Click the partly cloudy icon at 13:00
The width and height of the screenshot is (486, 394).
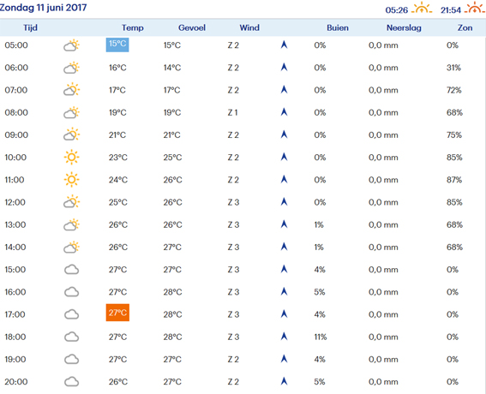point(72,225)
